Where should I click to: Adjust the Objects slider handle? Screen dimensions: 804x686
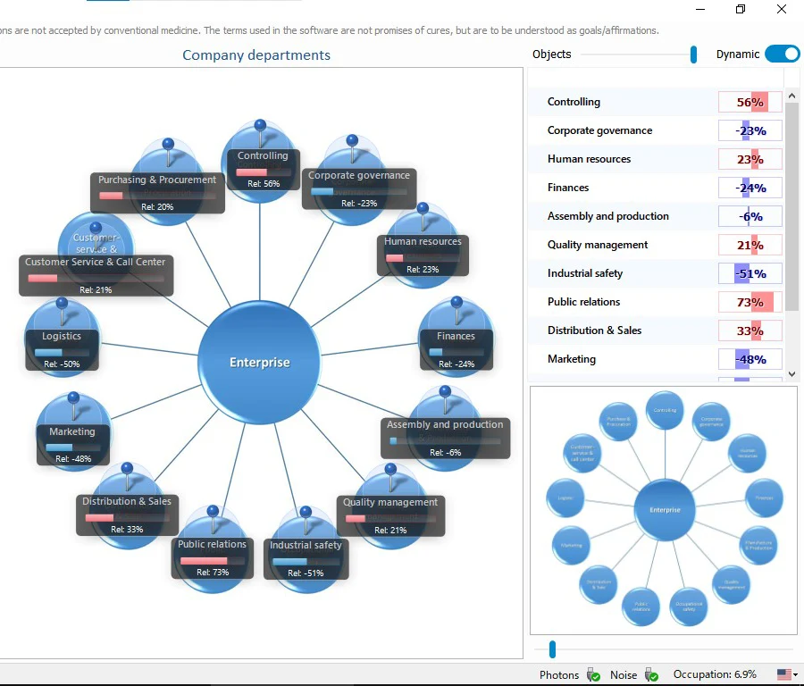pos(693,54)
